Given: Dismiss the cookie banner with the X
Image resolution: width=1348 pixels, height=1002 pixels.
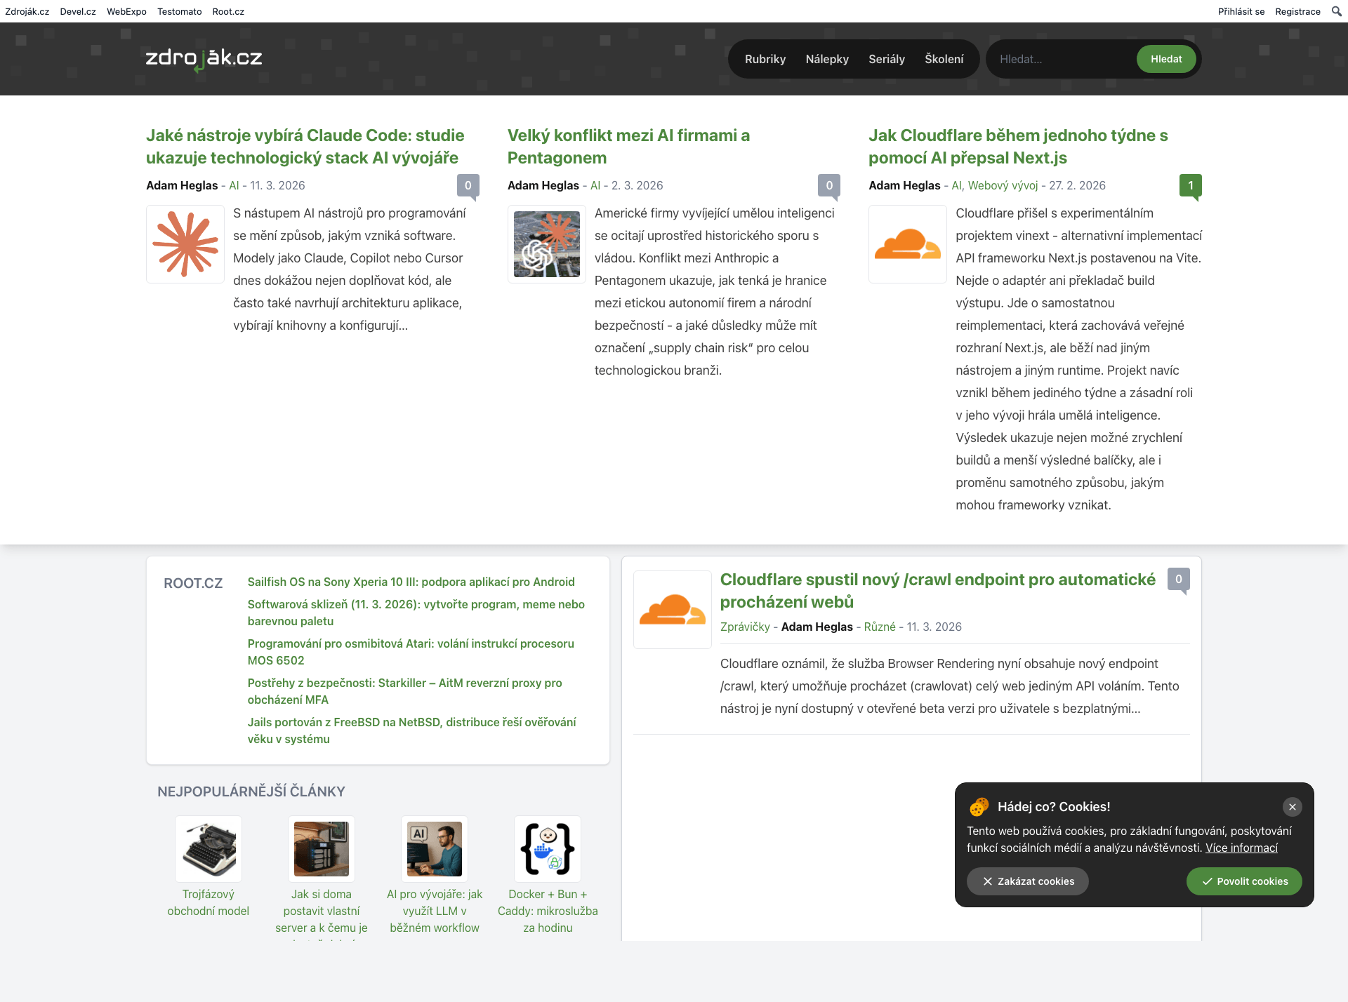Looking at the screenshot, I should pos(1293,806).
